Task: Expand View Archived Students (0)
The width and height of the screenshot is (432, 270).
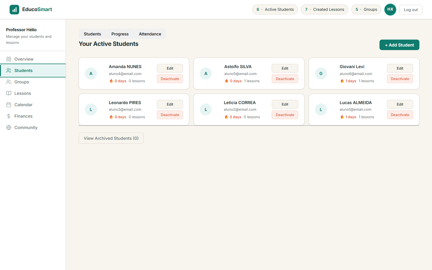Action: pos(111,138)
